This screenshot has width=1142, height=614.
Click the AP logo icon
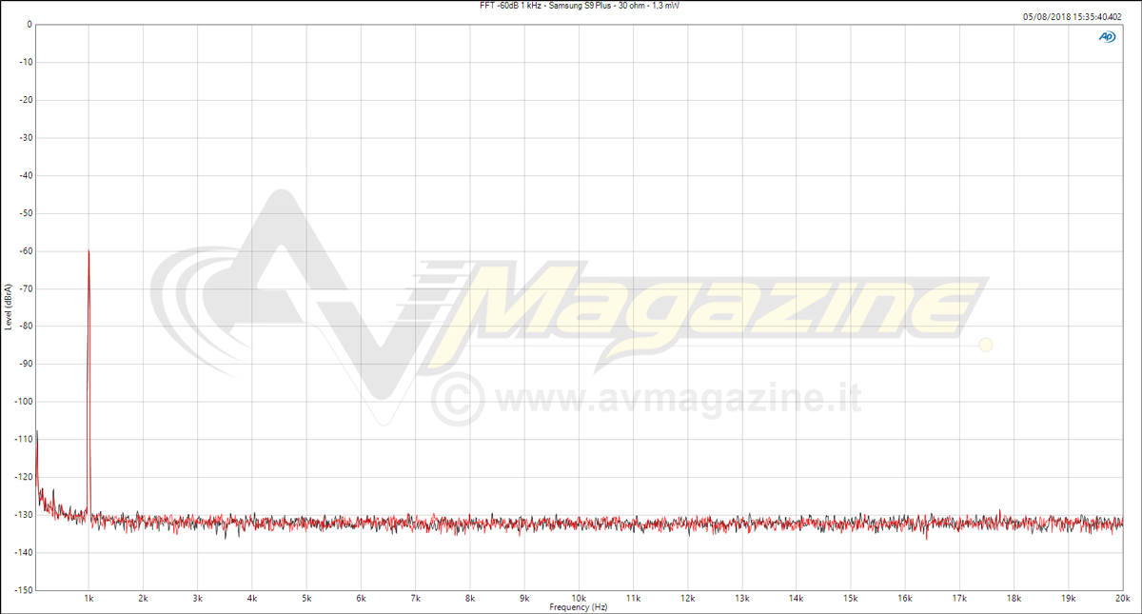click(1107, 36)
